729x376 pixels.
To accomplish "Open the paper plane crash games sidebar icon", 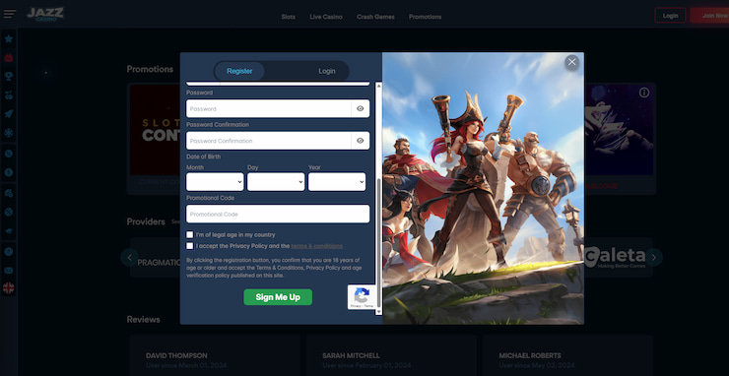I will pos(8,114).
